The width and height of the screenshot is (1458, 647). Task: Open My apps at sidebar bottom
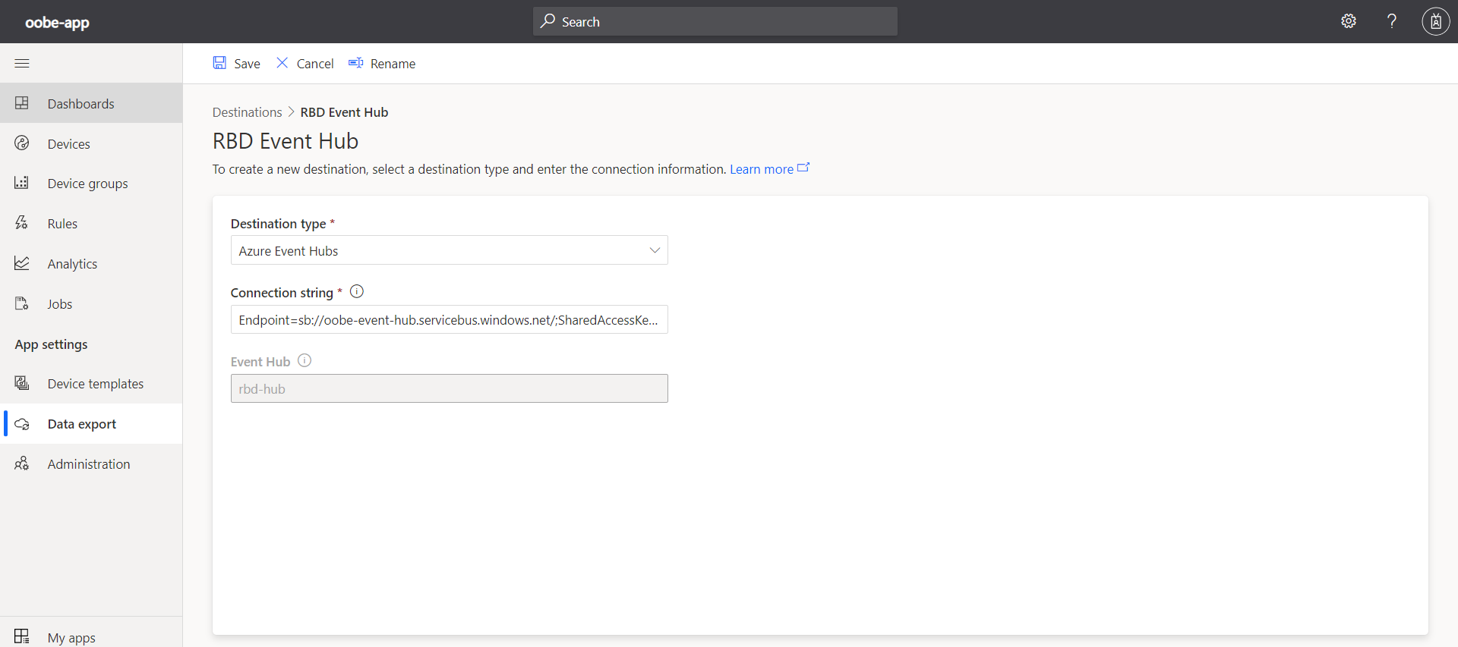click(71, 637)
